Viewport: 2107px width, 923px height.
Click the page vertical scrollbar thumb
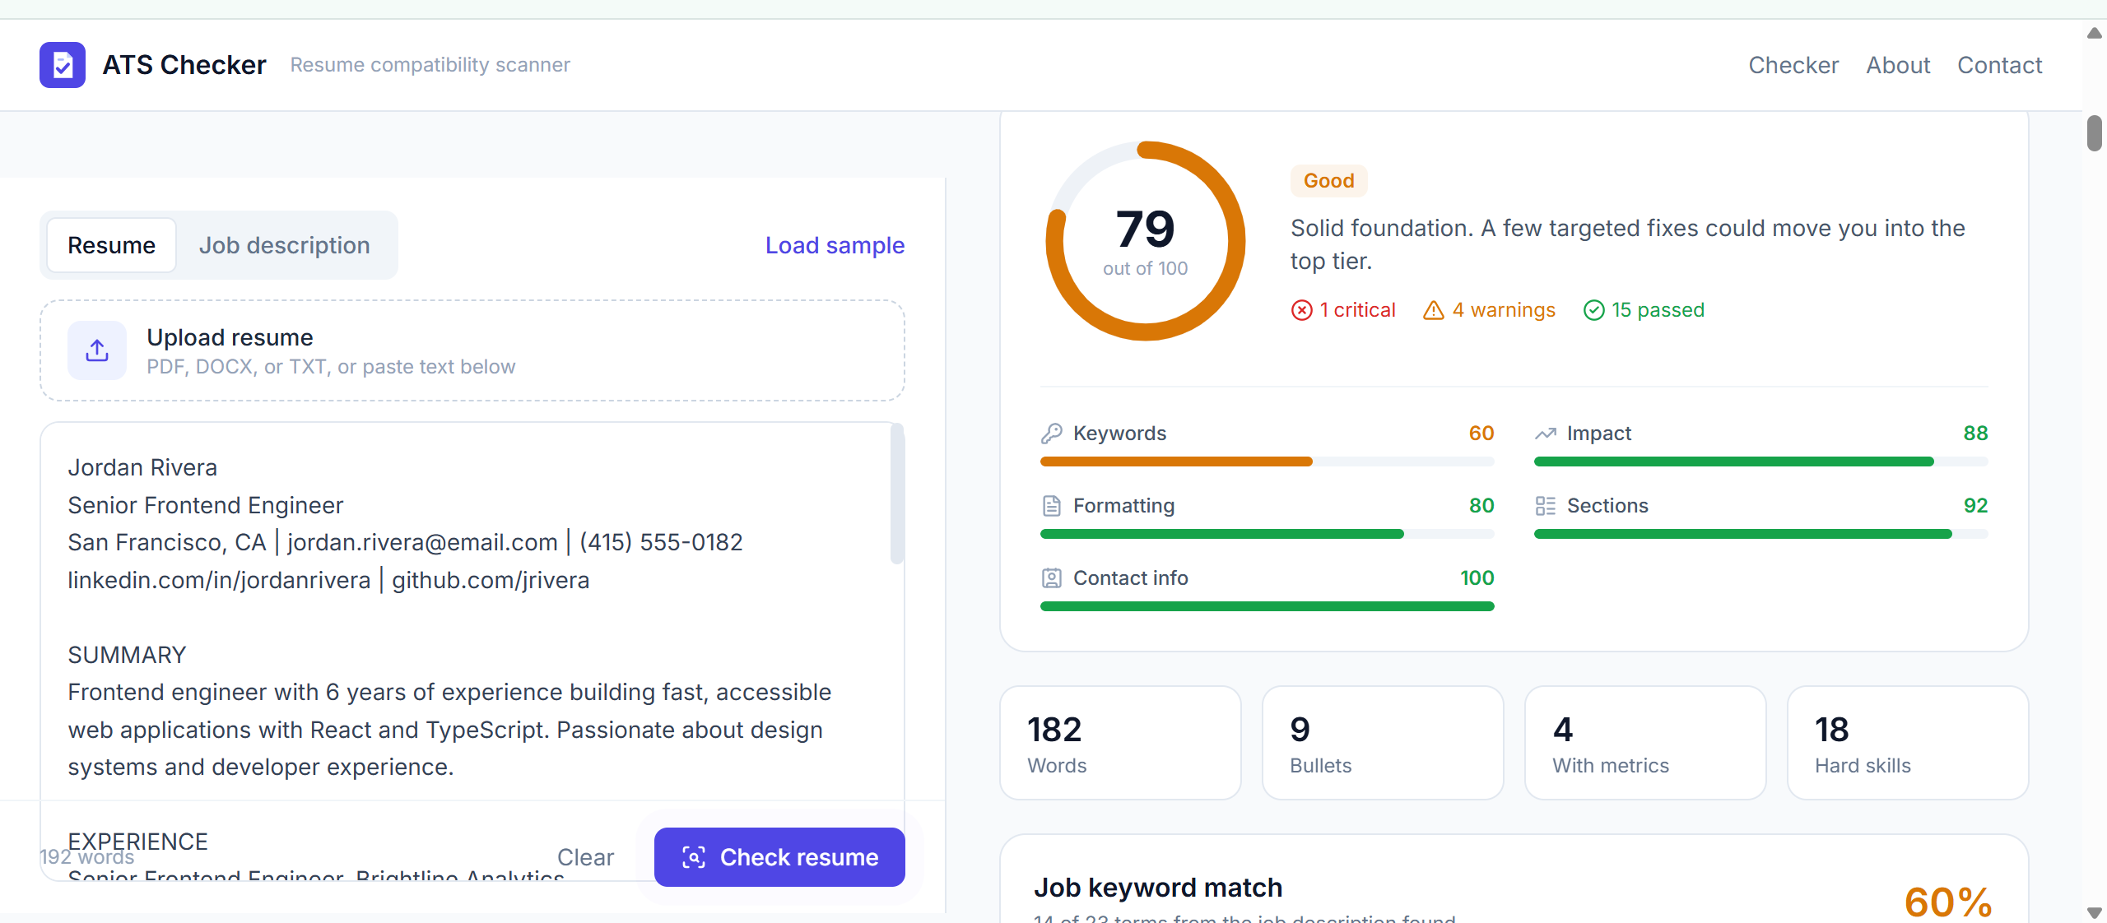(2095, 133)
